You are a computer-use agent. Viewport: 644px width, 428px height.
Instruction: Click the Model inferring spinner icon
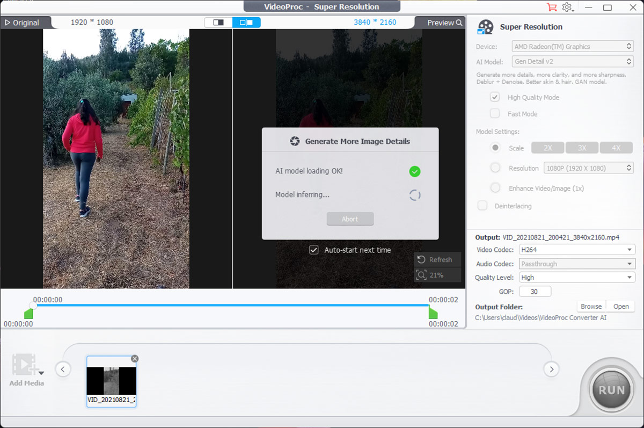(x=414, y=195)
